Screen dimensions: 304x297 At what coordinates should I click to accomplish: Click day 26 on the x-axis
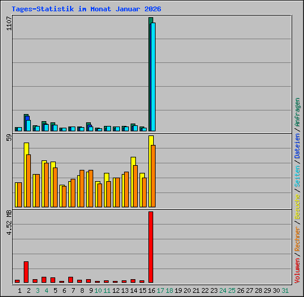(x=241, y=290)
